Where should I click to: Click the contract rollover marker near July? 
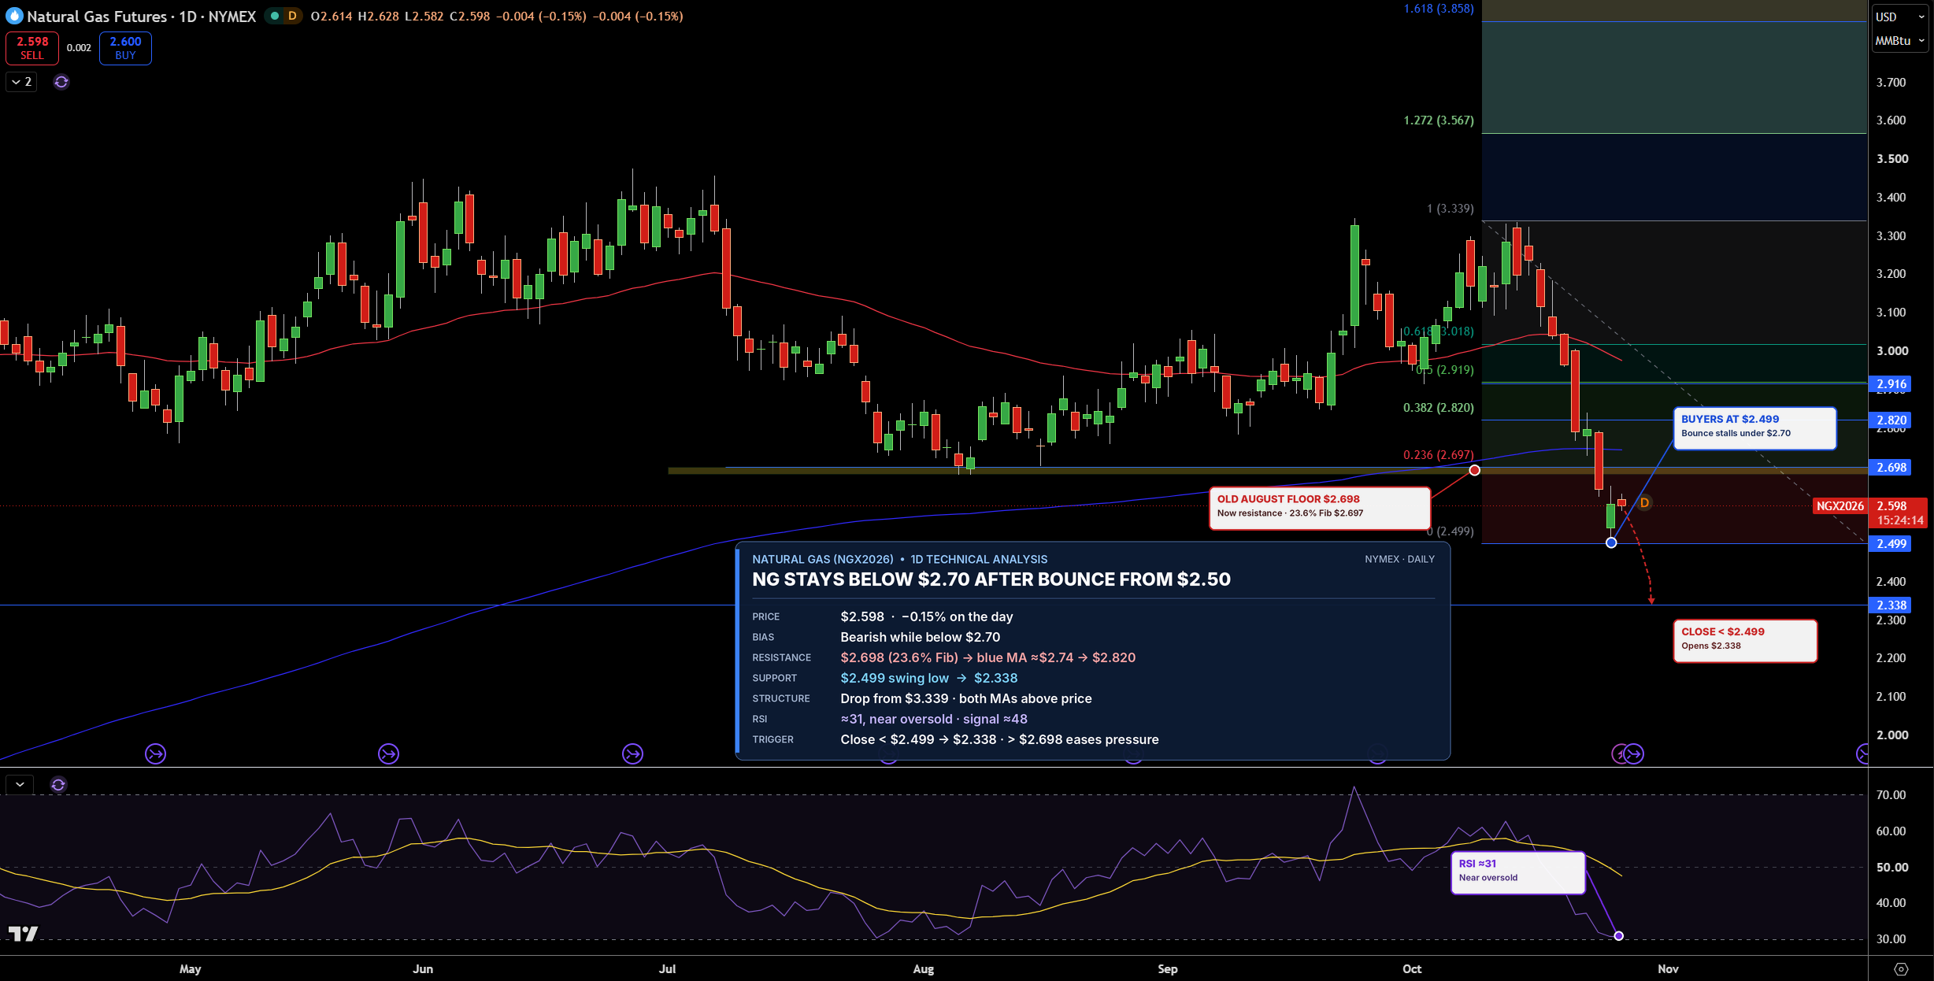coord(632,754)
